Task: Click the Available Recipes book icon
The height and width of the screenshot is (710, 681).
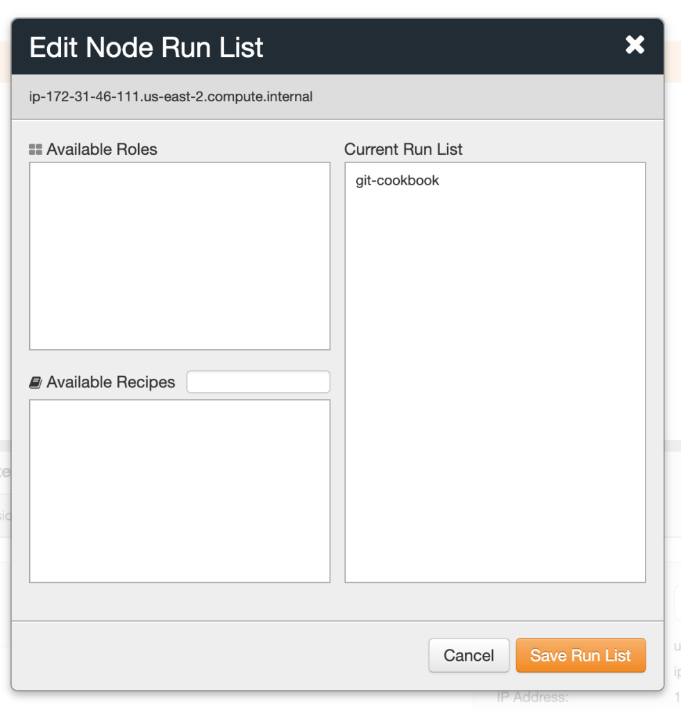Action: tap(36, 382)
